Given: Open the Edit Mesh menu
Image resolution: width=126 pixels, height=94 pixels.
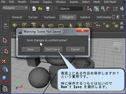Looking at the screenshot, I should click(x=110, y=2).
